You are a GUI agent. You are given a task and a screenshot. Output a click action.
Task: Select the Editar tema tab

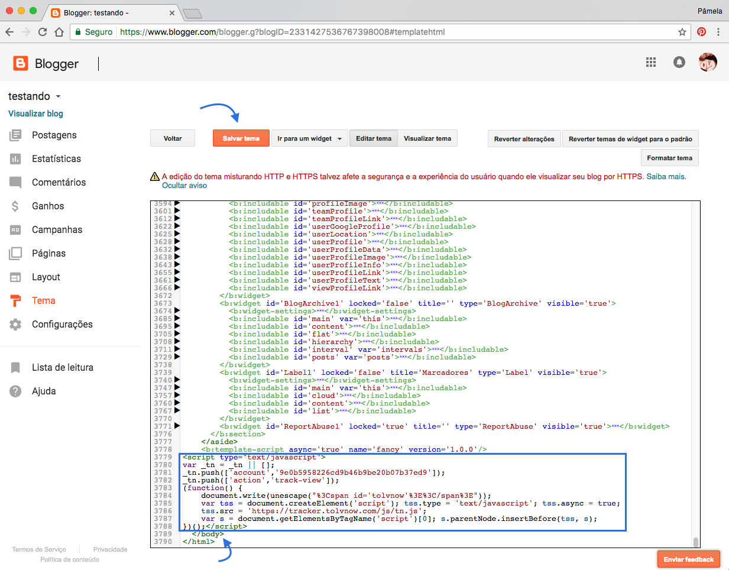(x=374, y=138)
